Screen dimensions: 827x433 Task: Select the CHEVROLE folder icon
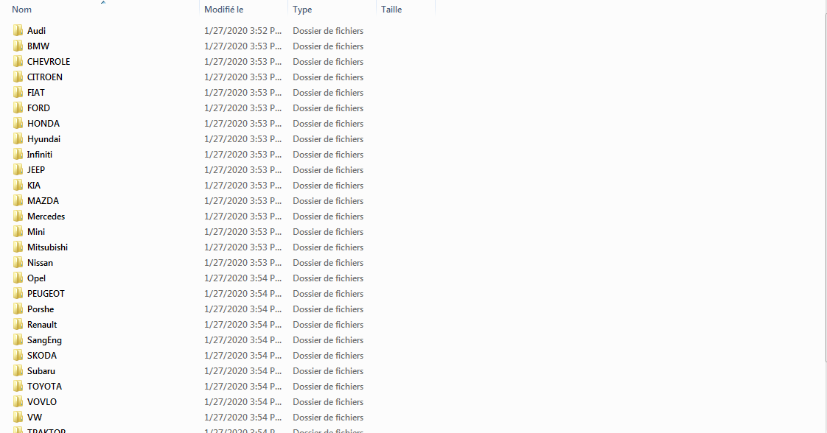point(18,62)
